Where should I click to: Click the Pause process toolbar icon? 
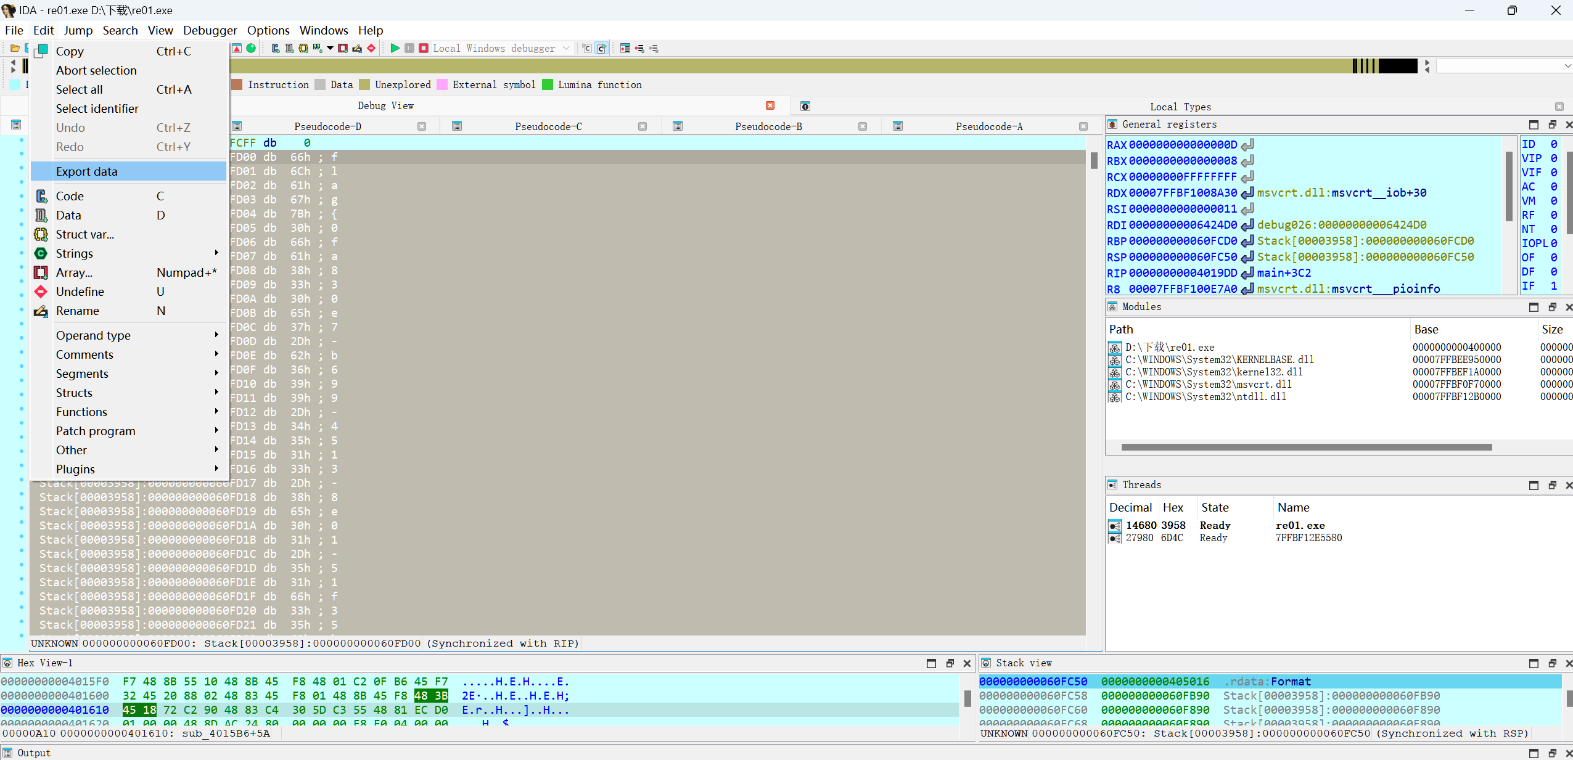point(409,48)
